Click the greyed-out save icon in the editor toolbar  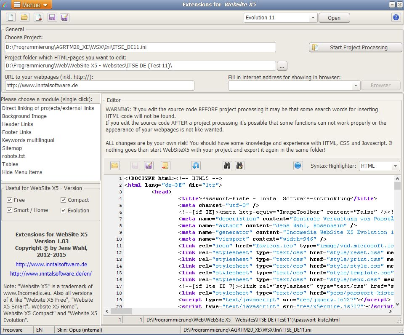tap(135, 166)
